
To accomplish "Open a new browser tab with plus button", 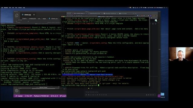I will click(x=136, y=13).
